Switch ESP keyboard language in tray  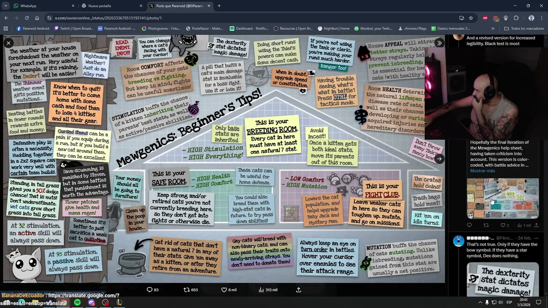click(509, 302)
